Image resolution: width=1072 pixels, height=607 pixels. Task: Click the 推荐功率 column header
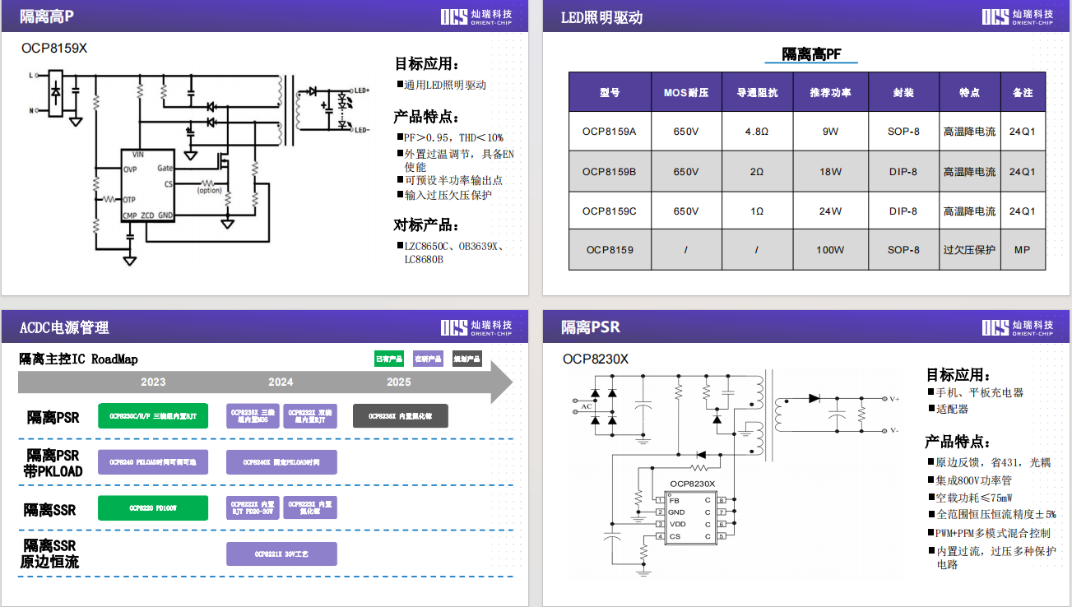click(x=830, y=92)
